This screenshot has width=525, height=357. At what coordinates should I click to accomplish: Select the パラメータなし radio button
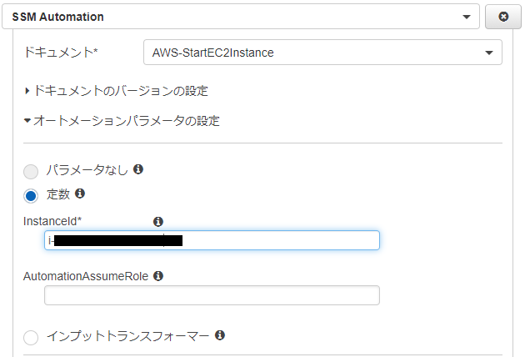[x=32, y=172]
